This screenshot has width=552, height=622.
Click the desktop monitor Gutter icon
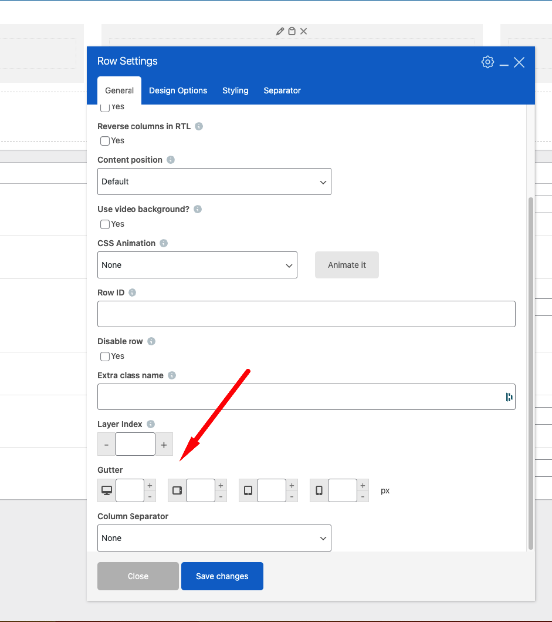107,490
